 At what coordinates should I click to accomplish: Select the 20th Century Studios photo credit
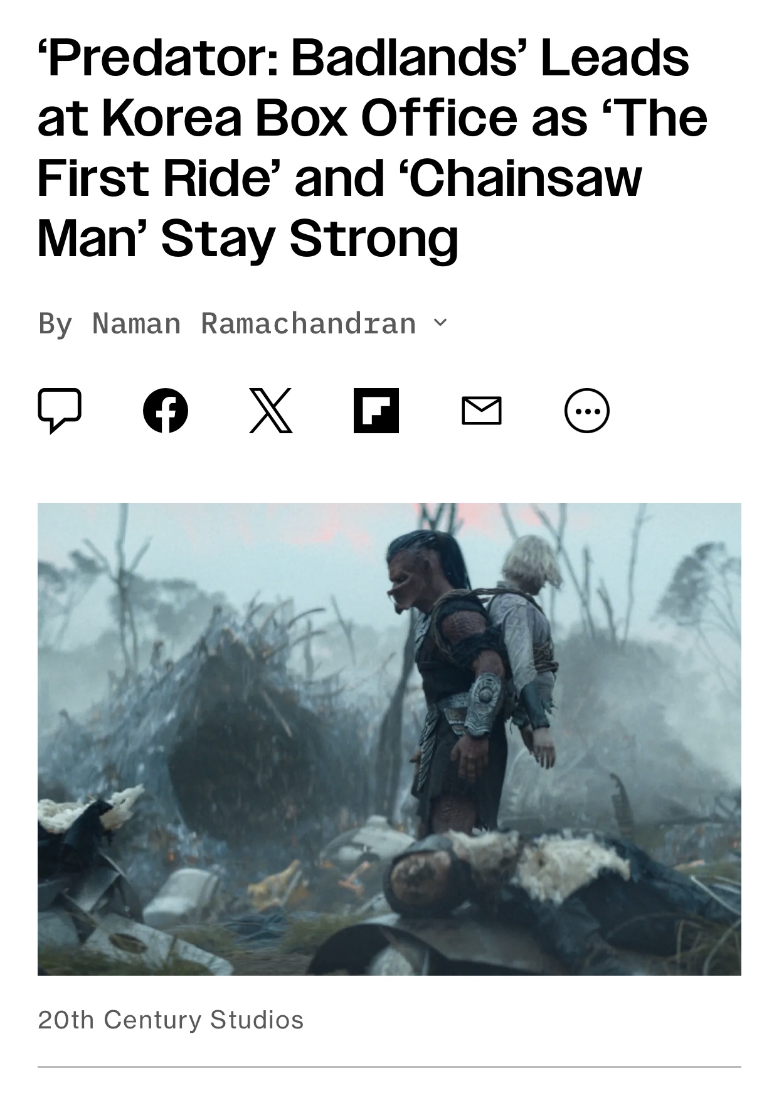[171, 1020]
